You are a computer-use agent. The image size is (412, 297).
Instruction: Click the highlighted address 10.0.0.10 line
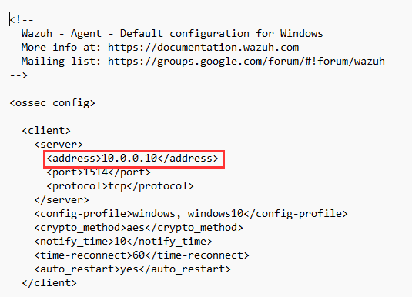pyautogui.click(x=132, y=159)
